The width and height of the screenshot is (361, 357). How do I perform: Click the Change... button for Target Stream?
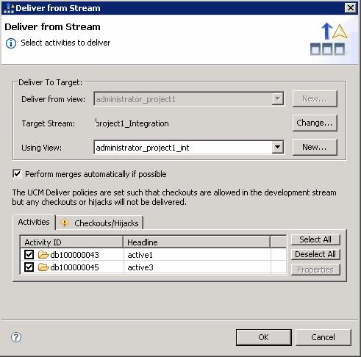click(315, 123)
